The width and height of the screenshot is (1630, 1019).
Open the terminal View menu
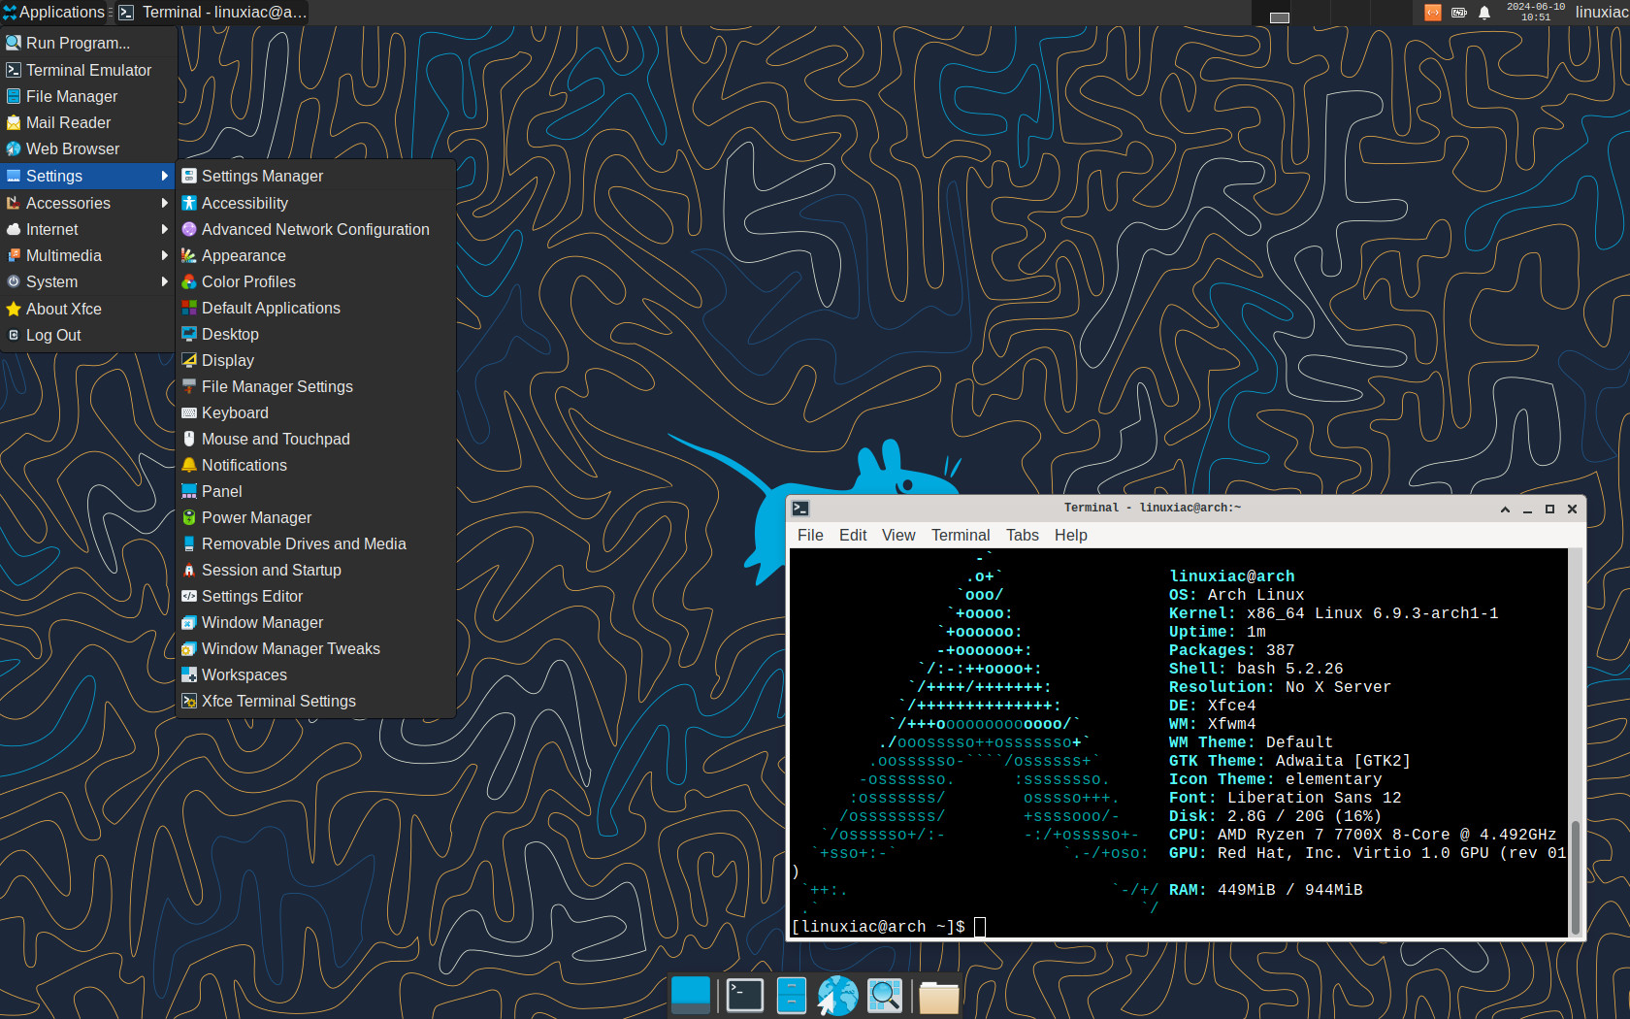(x=898, y=535)
